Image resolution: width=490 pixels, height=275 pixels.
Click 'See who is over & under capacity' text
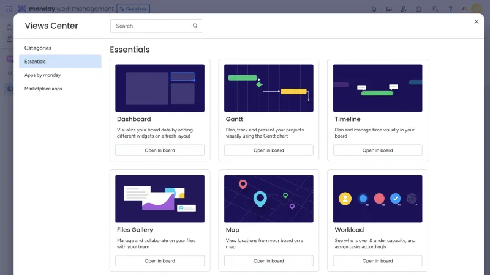[375, 243]
